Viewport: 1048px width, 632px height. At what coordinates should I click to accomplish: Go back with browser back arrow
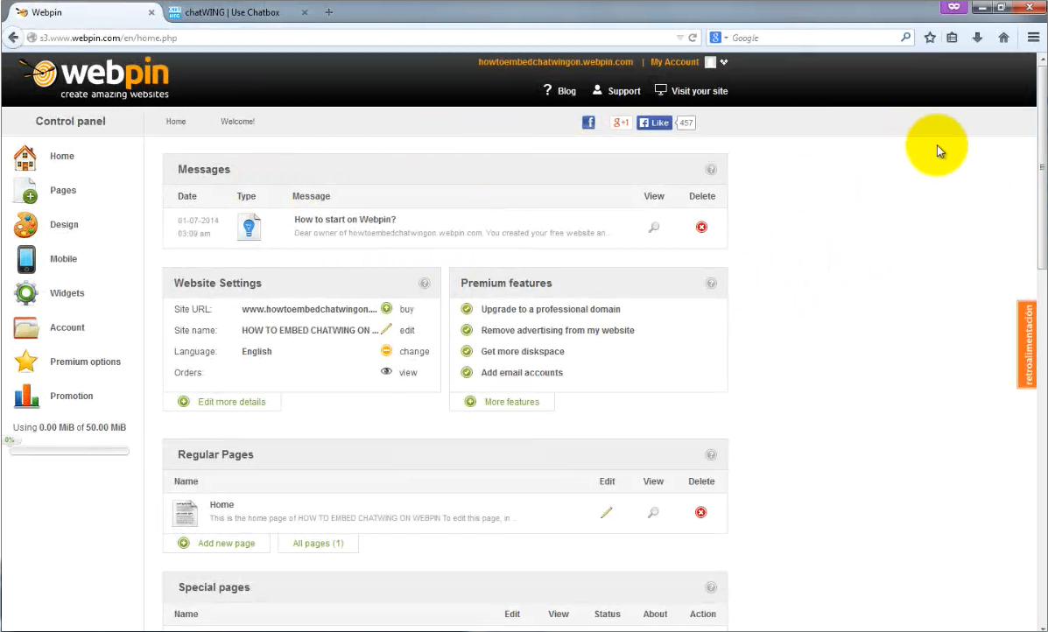[13, 39]
